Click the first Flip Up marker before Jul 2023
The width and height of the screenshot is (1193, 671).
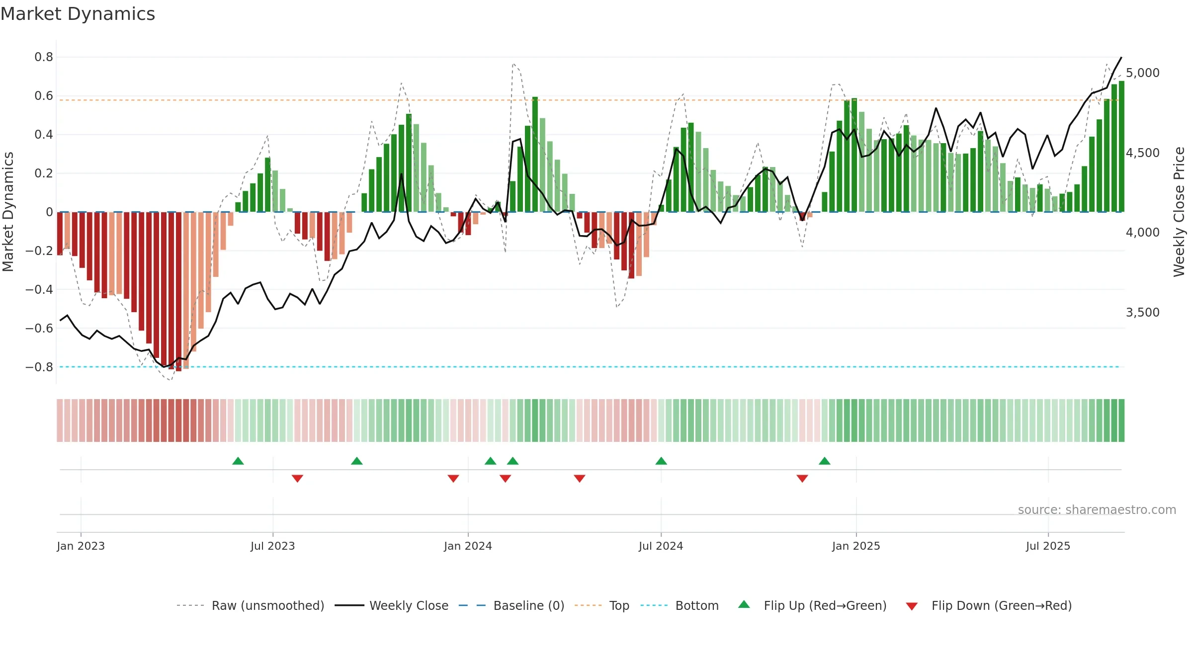pyautogui.click(x=238, y=461)
